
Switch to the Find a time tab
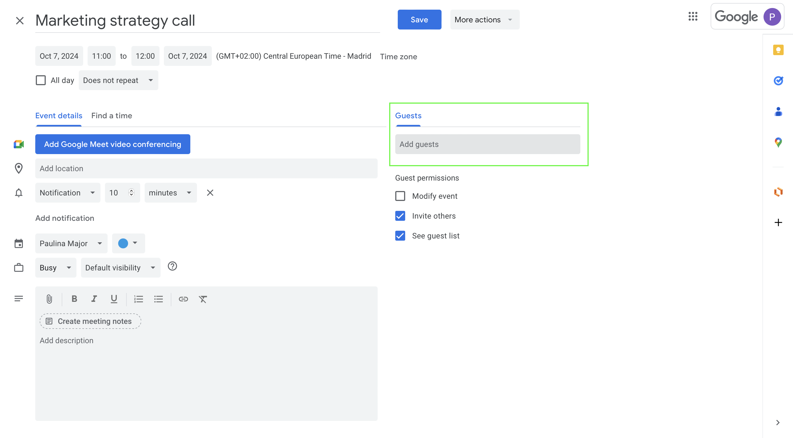(x=112, y=115)
